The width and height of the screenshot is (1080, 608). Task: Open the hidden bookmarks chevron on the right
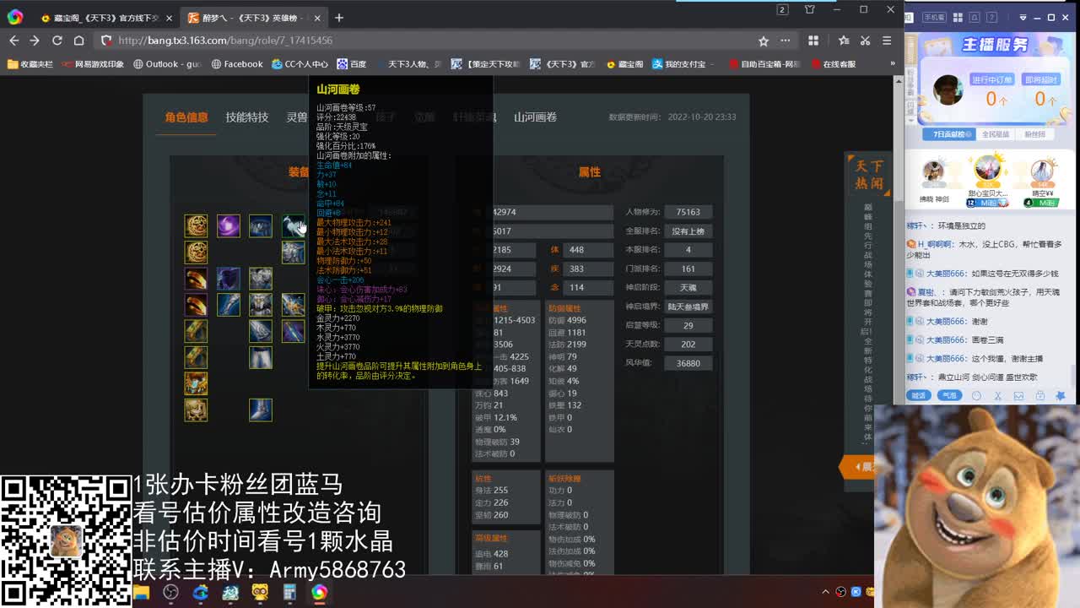[893, 63]
